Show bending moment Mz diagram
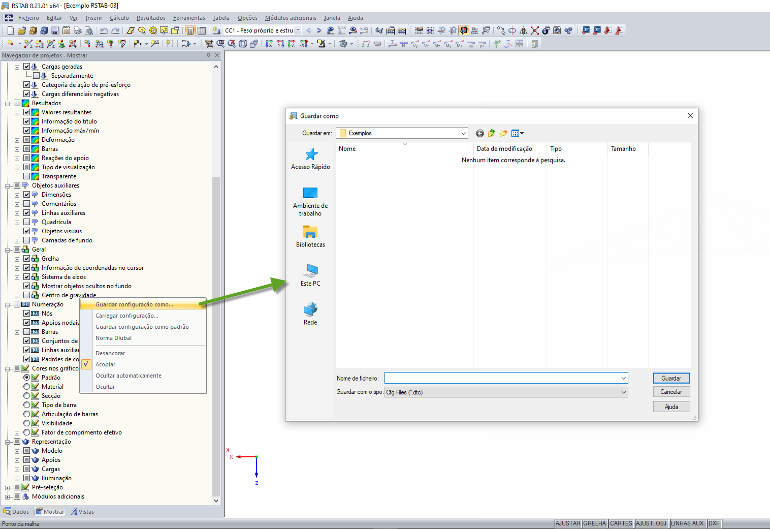The width and height of the screenshot is (770, 529). point(460,44)
